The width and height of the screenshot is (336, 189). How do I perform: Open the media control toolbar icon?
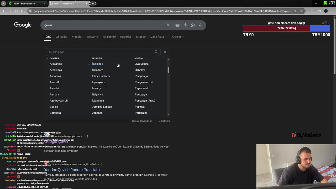pyautogui.click(x=319, y=11)
